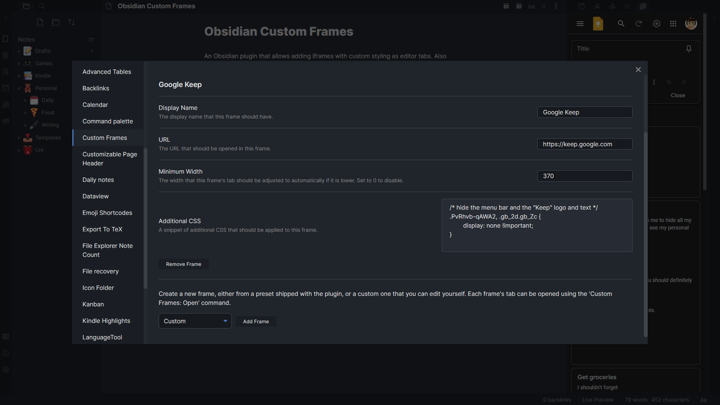Screen dimensions: 720x405
Task: Select the Daily notes menu item
Action: 98,180
